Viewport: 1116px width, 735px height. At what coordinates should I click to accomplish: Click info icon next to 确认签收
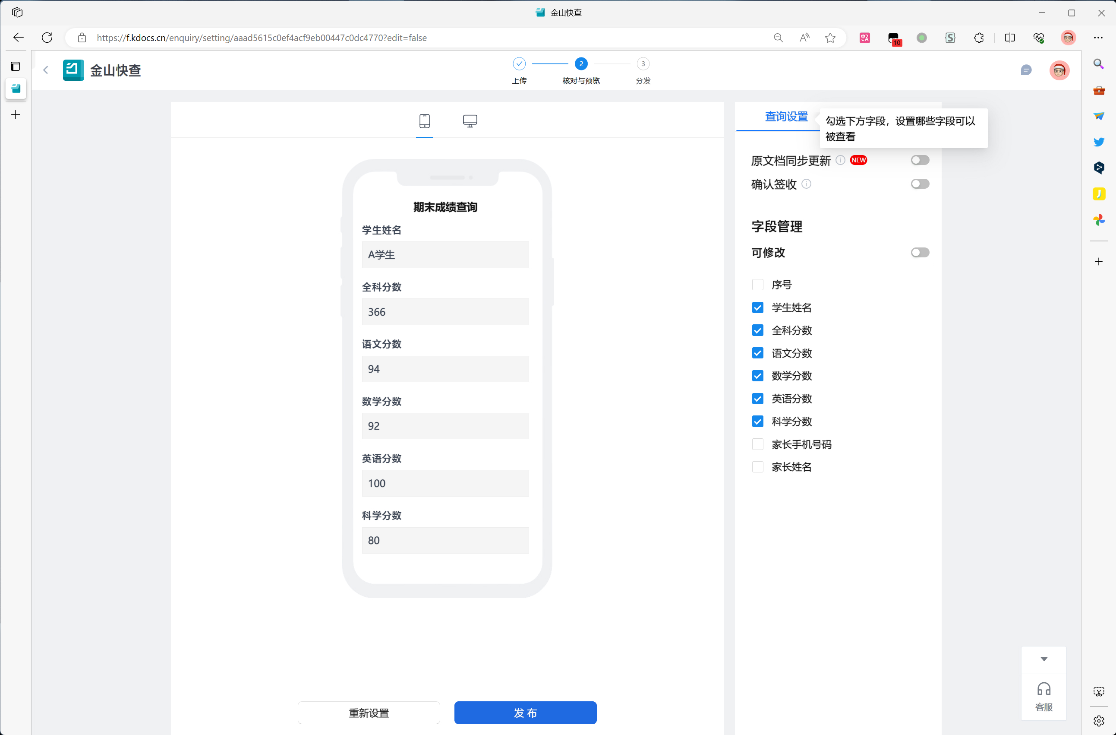pyautogui.click(x=806, y=184)
